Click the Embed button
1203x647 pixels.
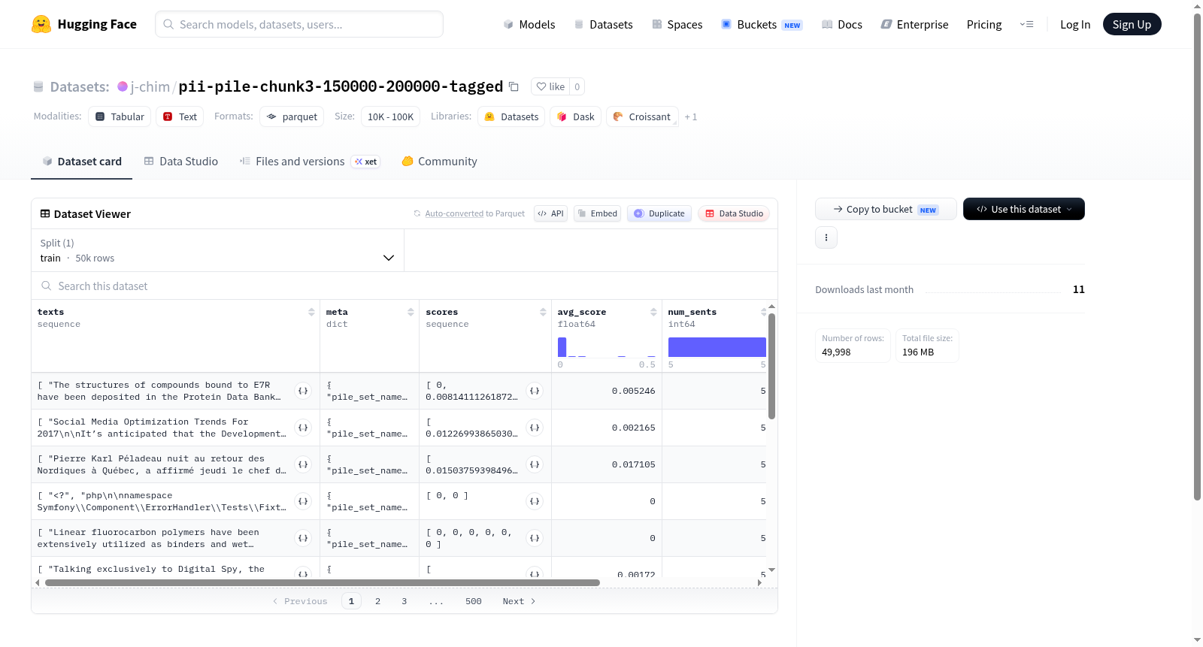coord(598,213)
